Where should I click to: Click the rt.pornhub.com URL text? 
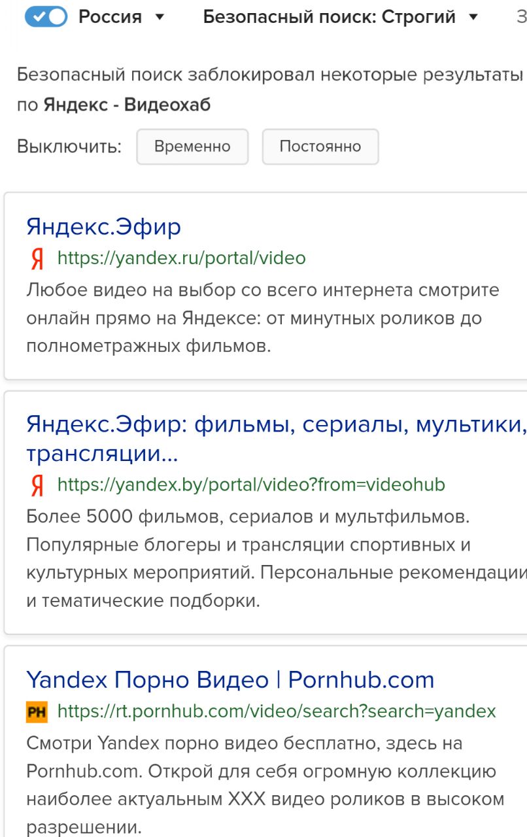pyautogui.click(x=277, y=711)
